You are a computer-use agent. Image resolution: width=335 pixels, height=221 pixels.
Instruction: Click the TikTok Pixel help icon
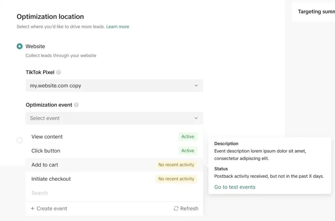59,72
